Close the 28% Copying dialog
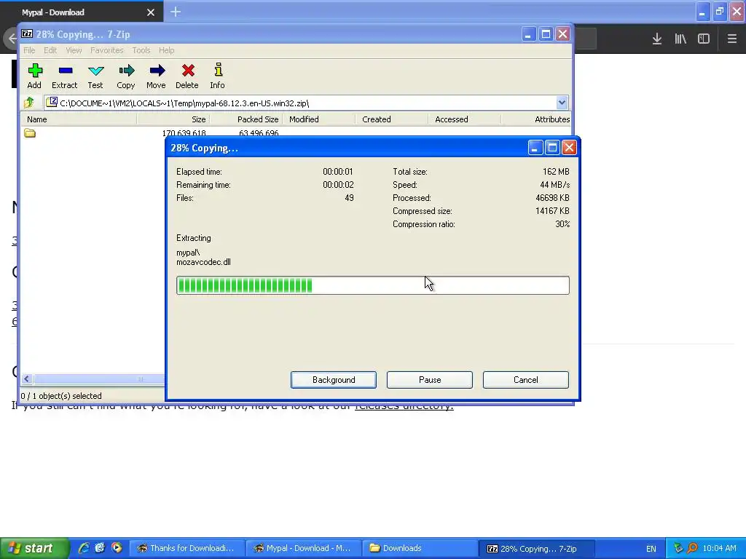The image size is (746, 559). click(x=569, y=148)
